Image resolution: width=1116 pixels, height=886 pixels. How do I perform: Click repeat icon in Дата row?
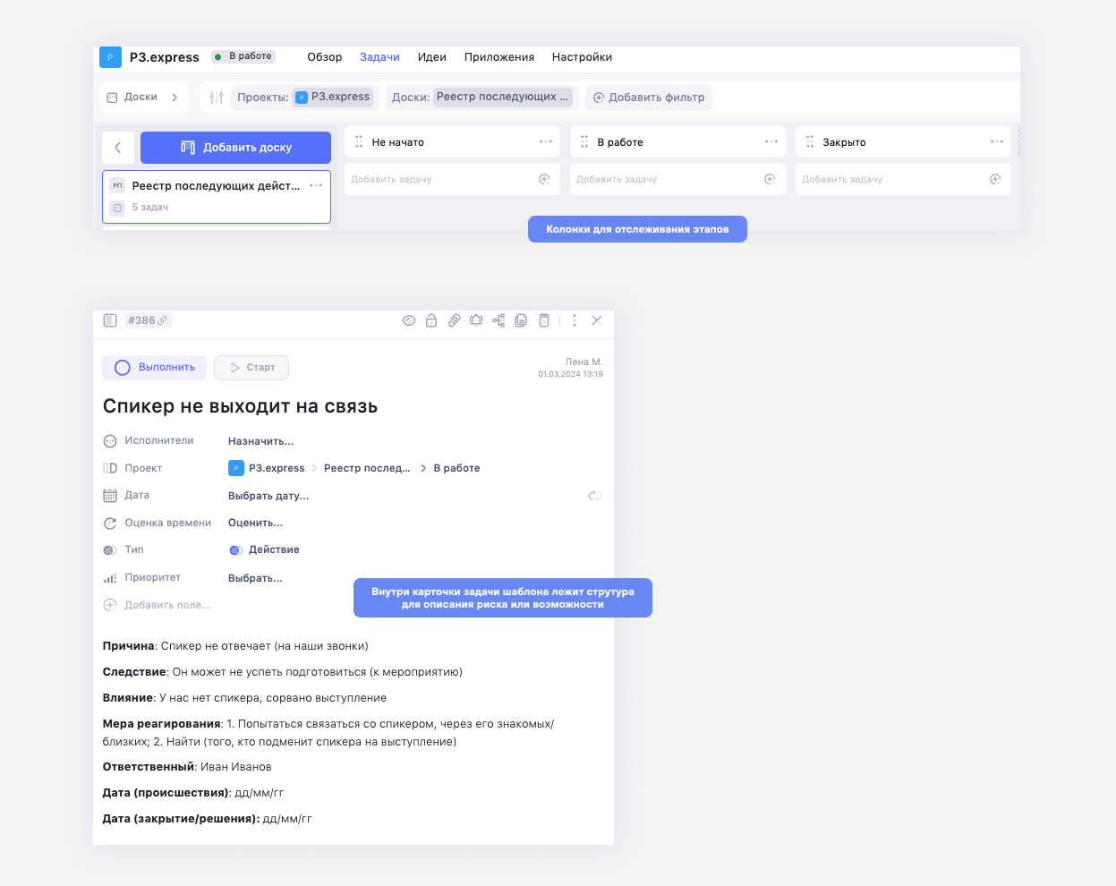[x=594, y=496]
